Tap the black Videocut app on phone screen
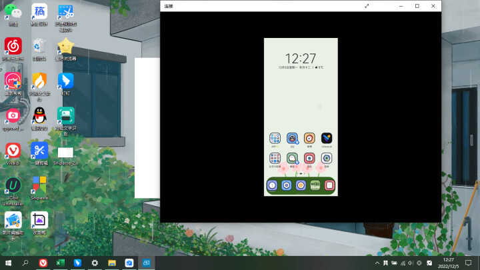Screen dimensions: 480x270 (x=326, y=139)
